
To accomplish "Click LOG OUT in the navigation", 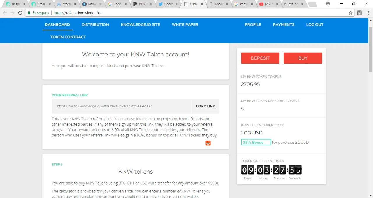I will (x=315, y=24).
